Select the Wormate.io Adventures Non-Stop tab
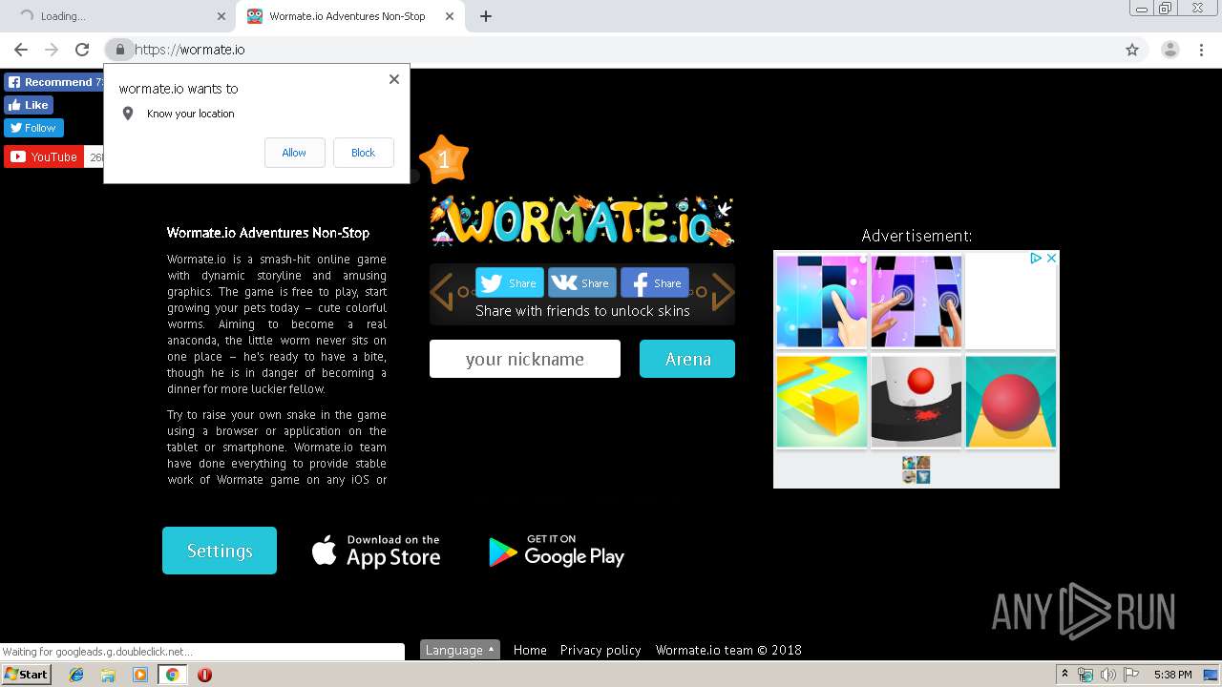1222x687 pixels. tap(349, 16)
